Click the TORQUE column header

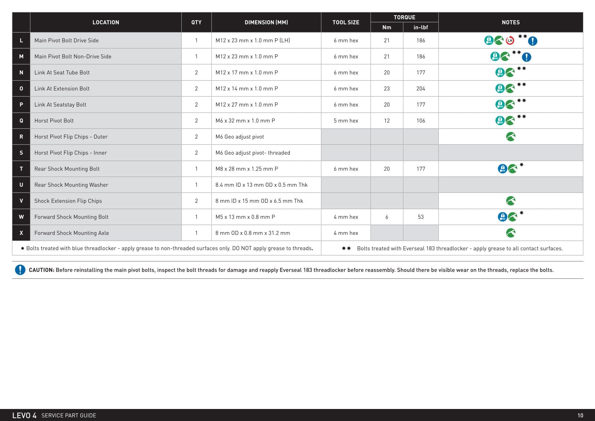point(404,17)
